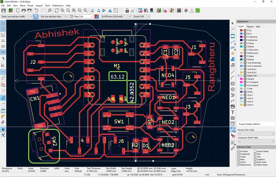Screen dimensions: 276x177
Task: Click the Zoom Out icon
Action: pos(68,10)
